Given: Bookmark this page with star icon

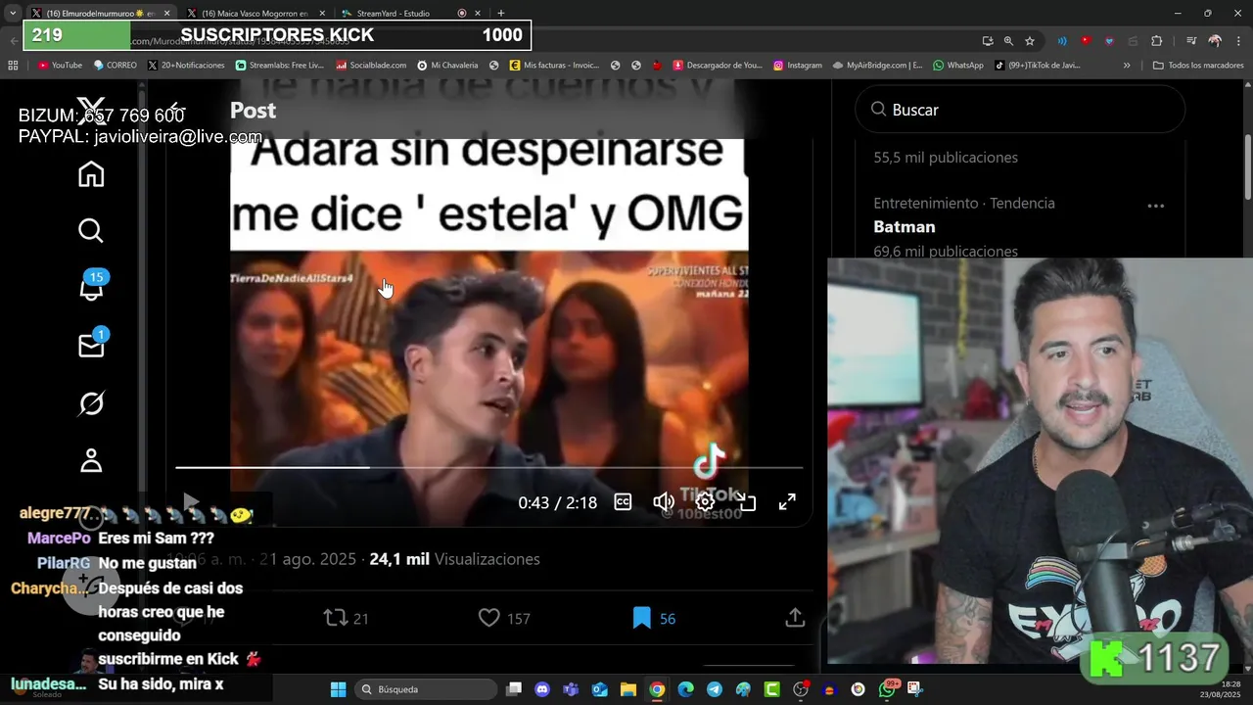Looking at the screenshot, I should [1030, 41].
